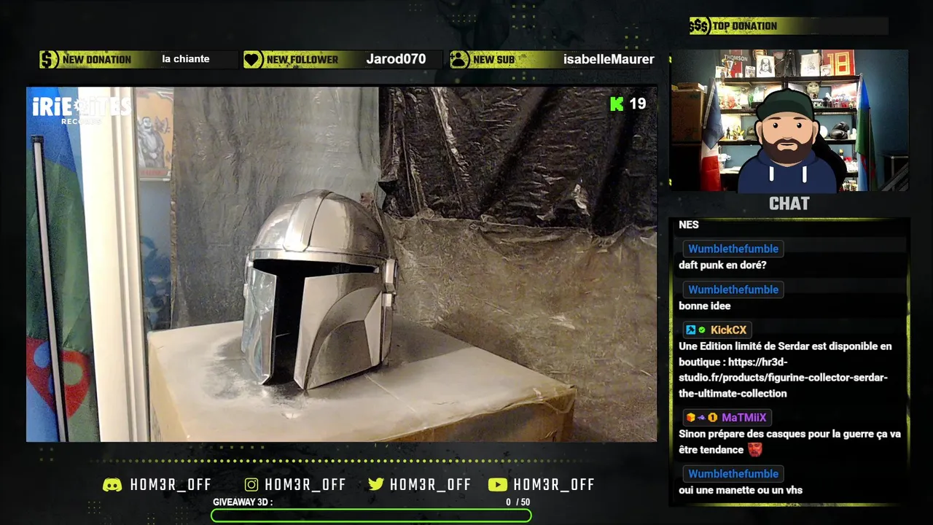
Task: Click Wumblethefumble above 'daft punk en doré?'
Action: coord(733,249)
